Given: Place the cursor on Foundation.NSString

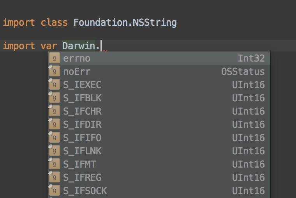Looking at the screenshot, I should [125, 23].
